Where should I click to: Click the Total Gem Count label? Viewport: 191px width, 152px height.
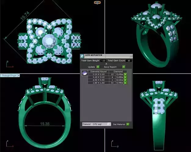(x=116, y=60)
